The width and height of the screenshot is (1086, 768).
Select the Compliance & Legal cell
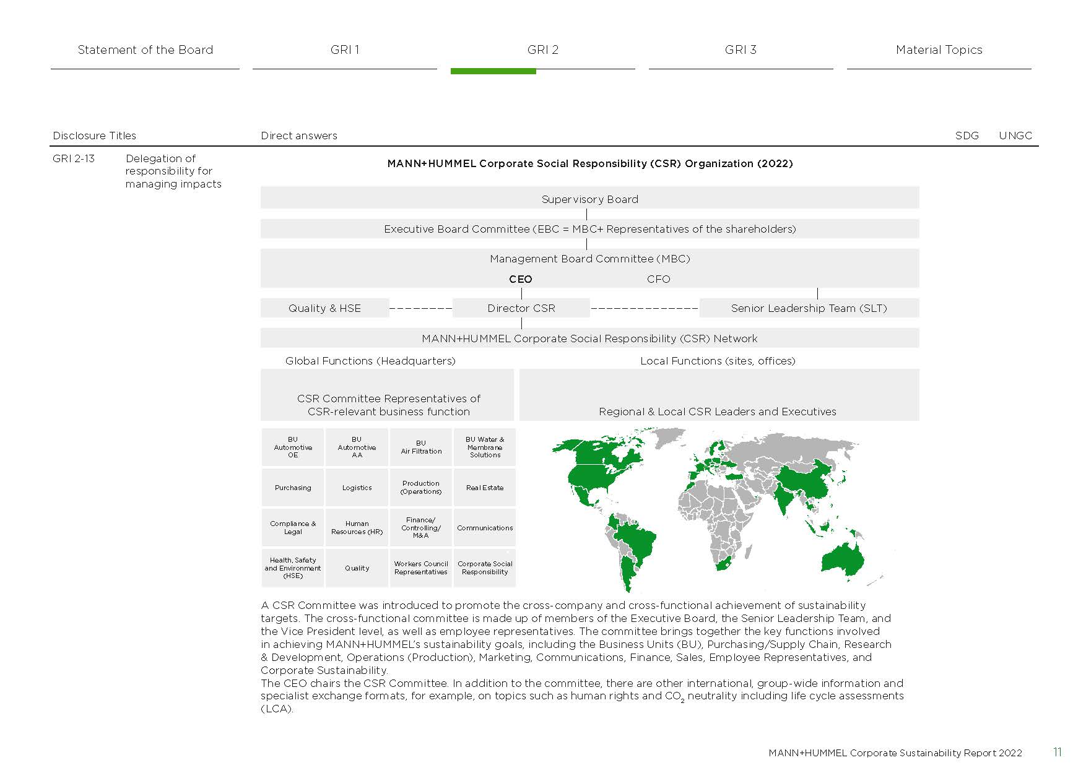coord(293,528)
